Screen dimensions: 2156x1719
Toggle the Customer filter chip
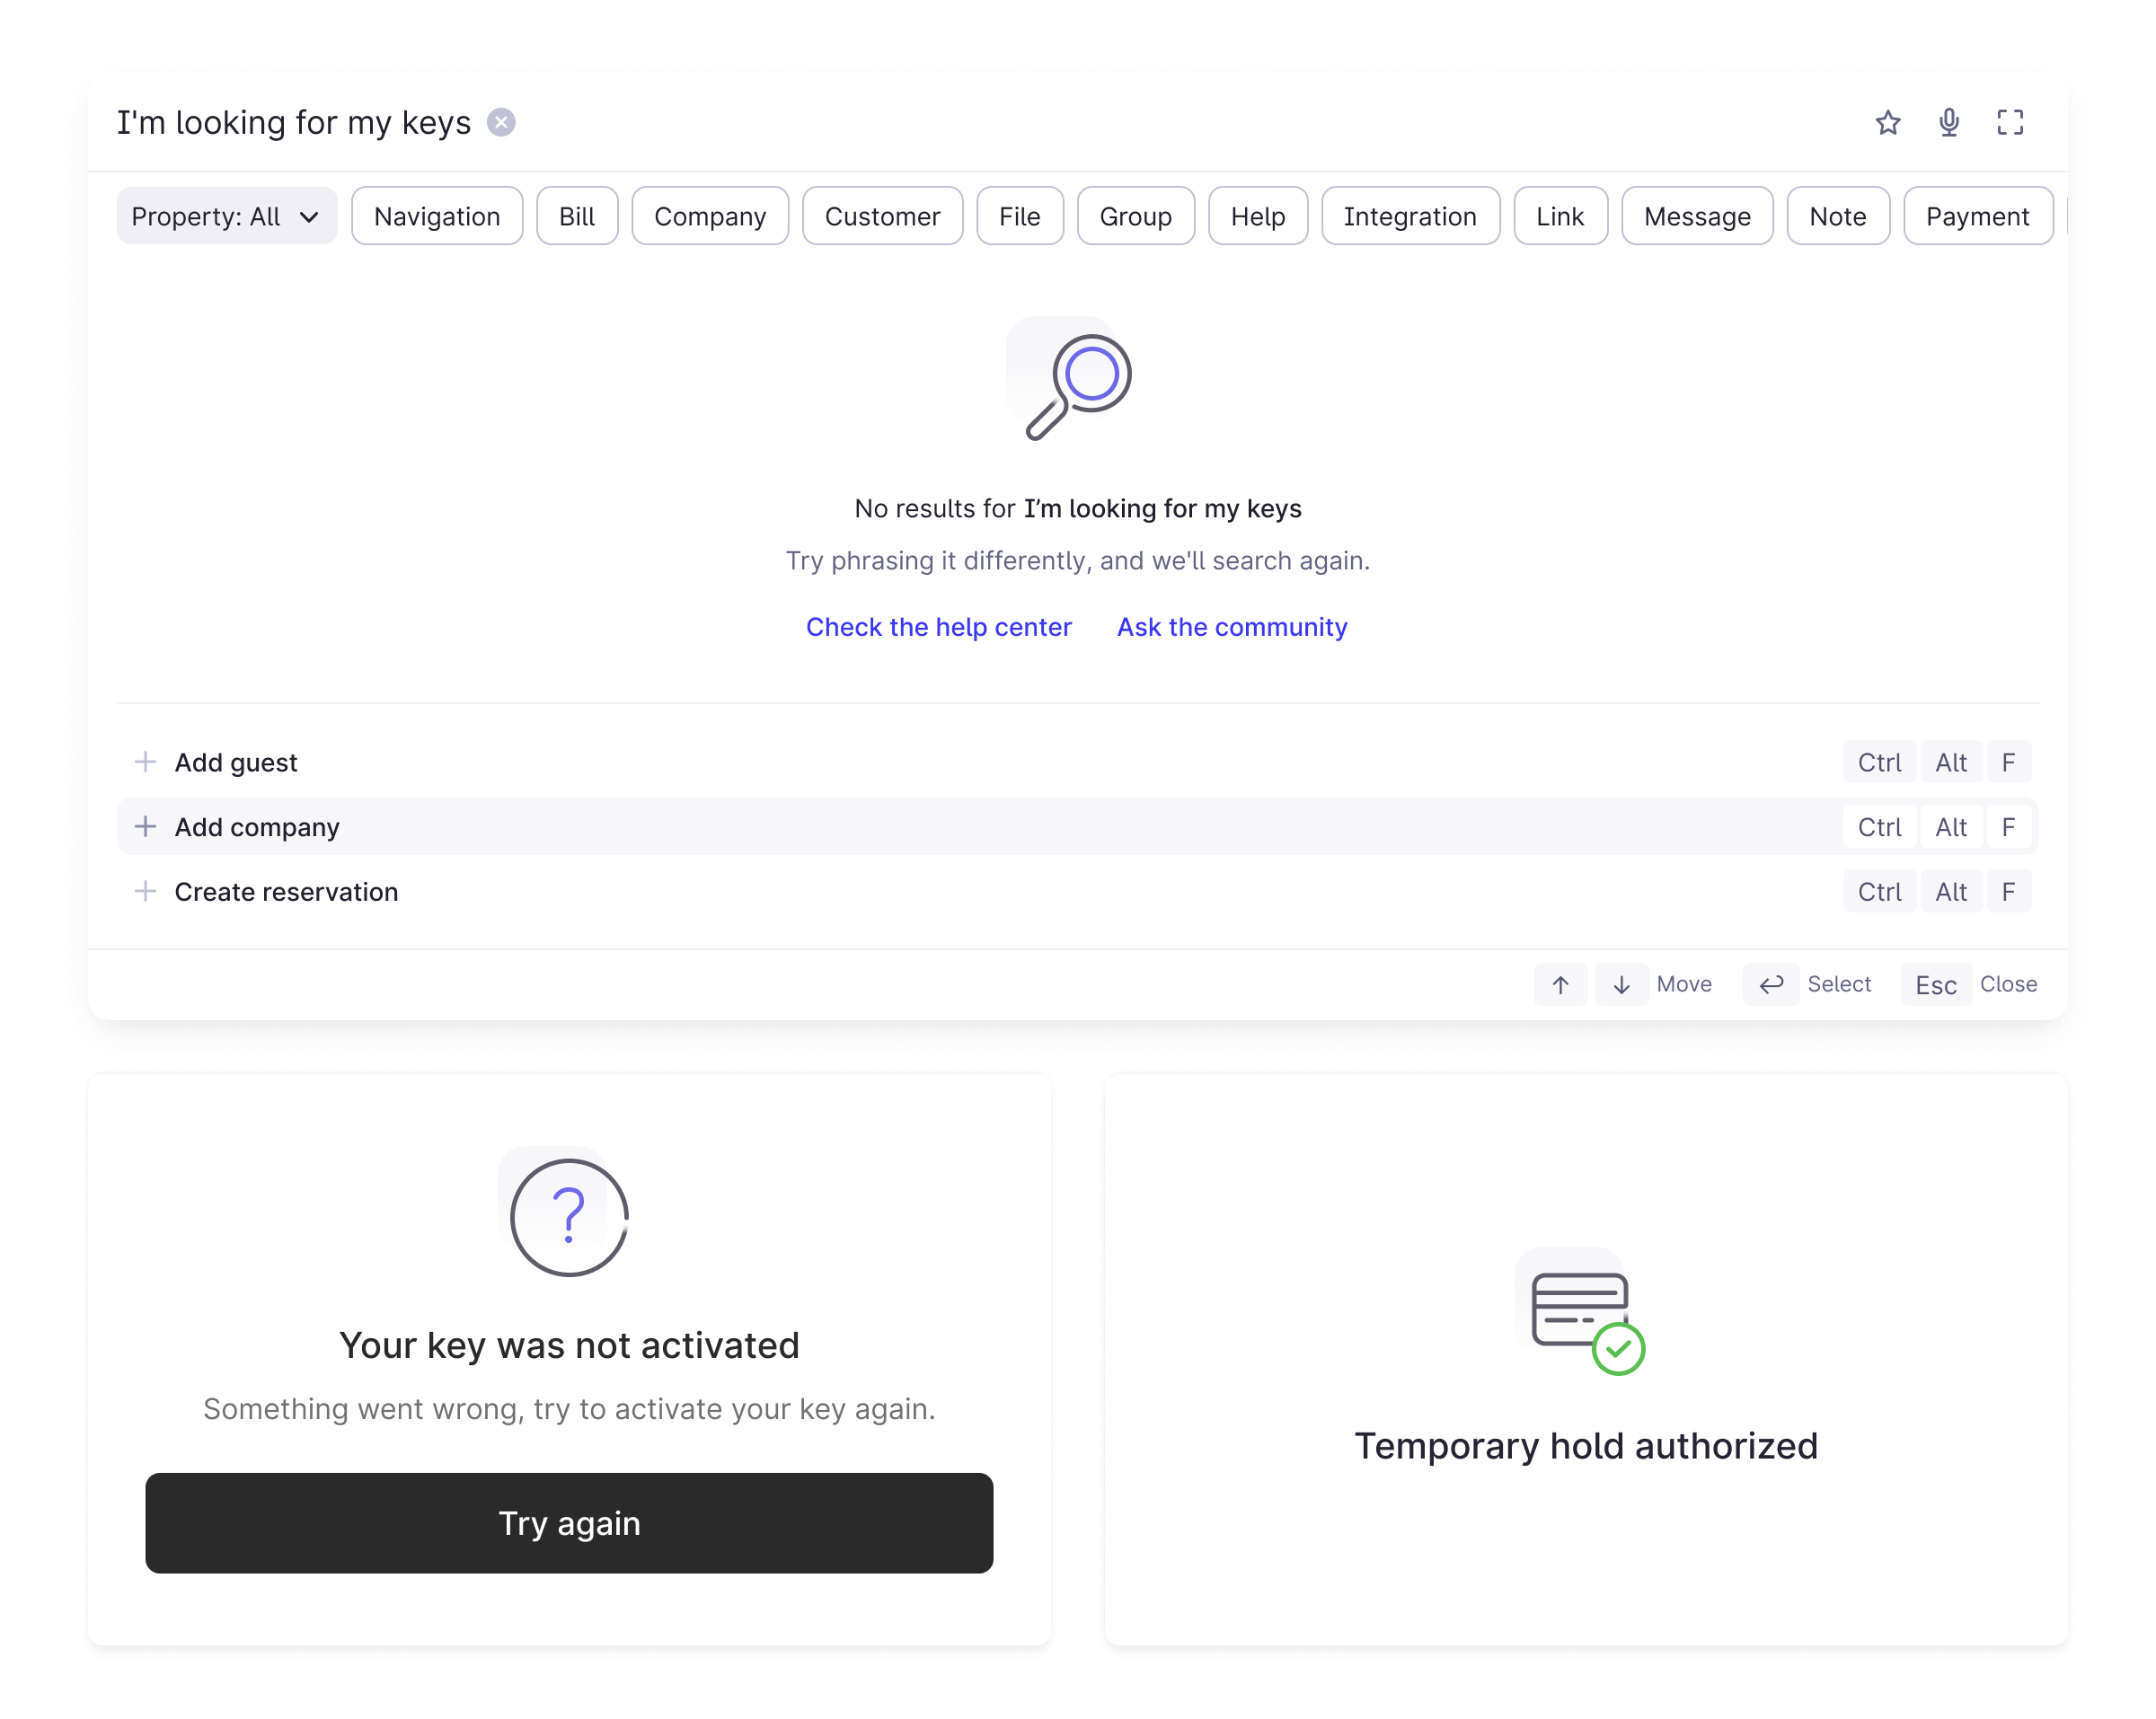(882, 216)
